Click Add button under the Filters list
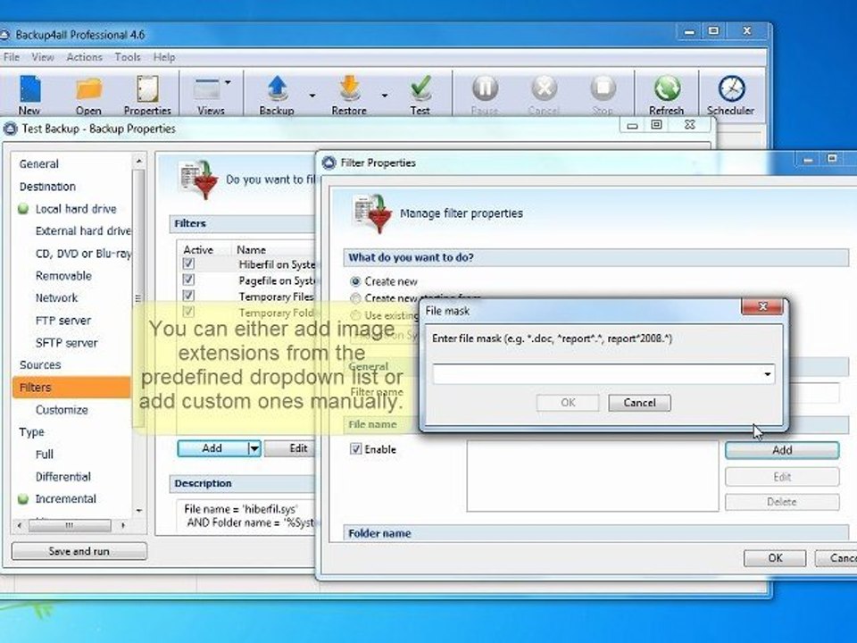This screenshot has height=643, width=857. [x=212, y=449]
